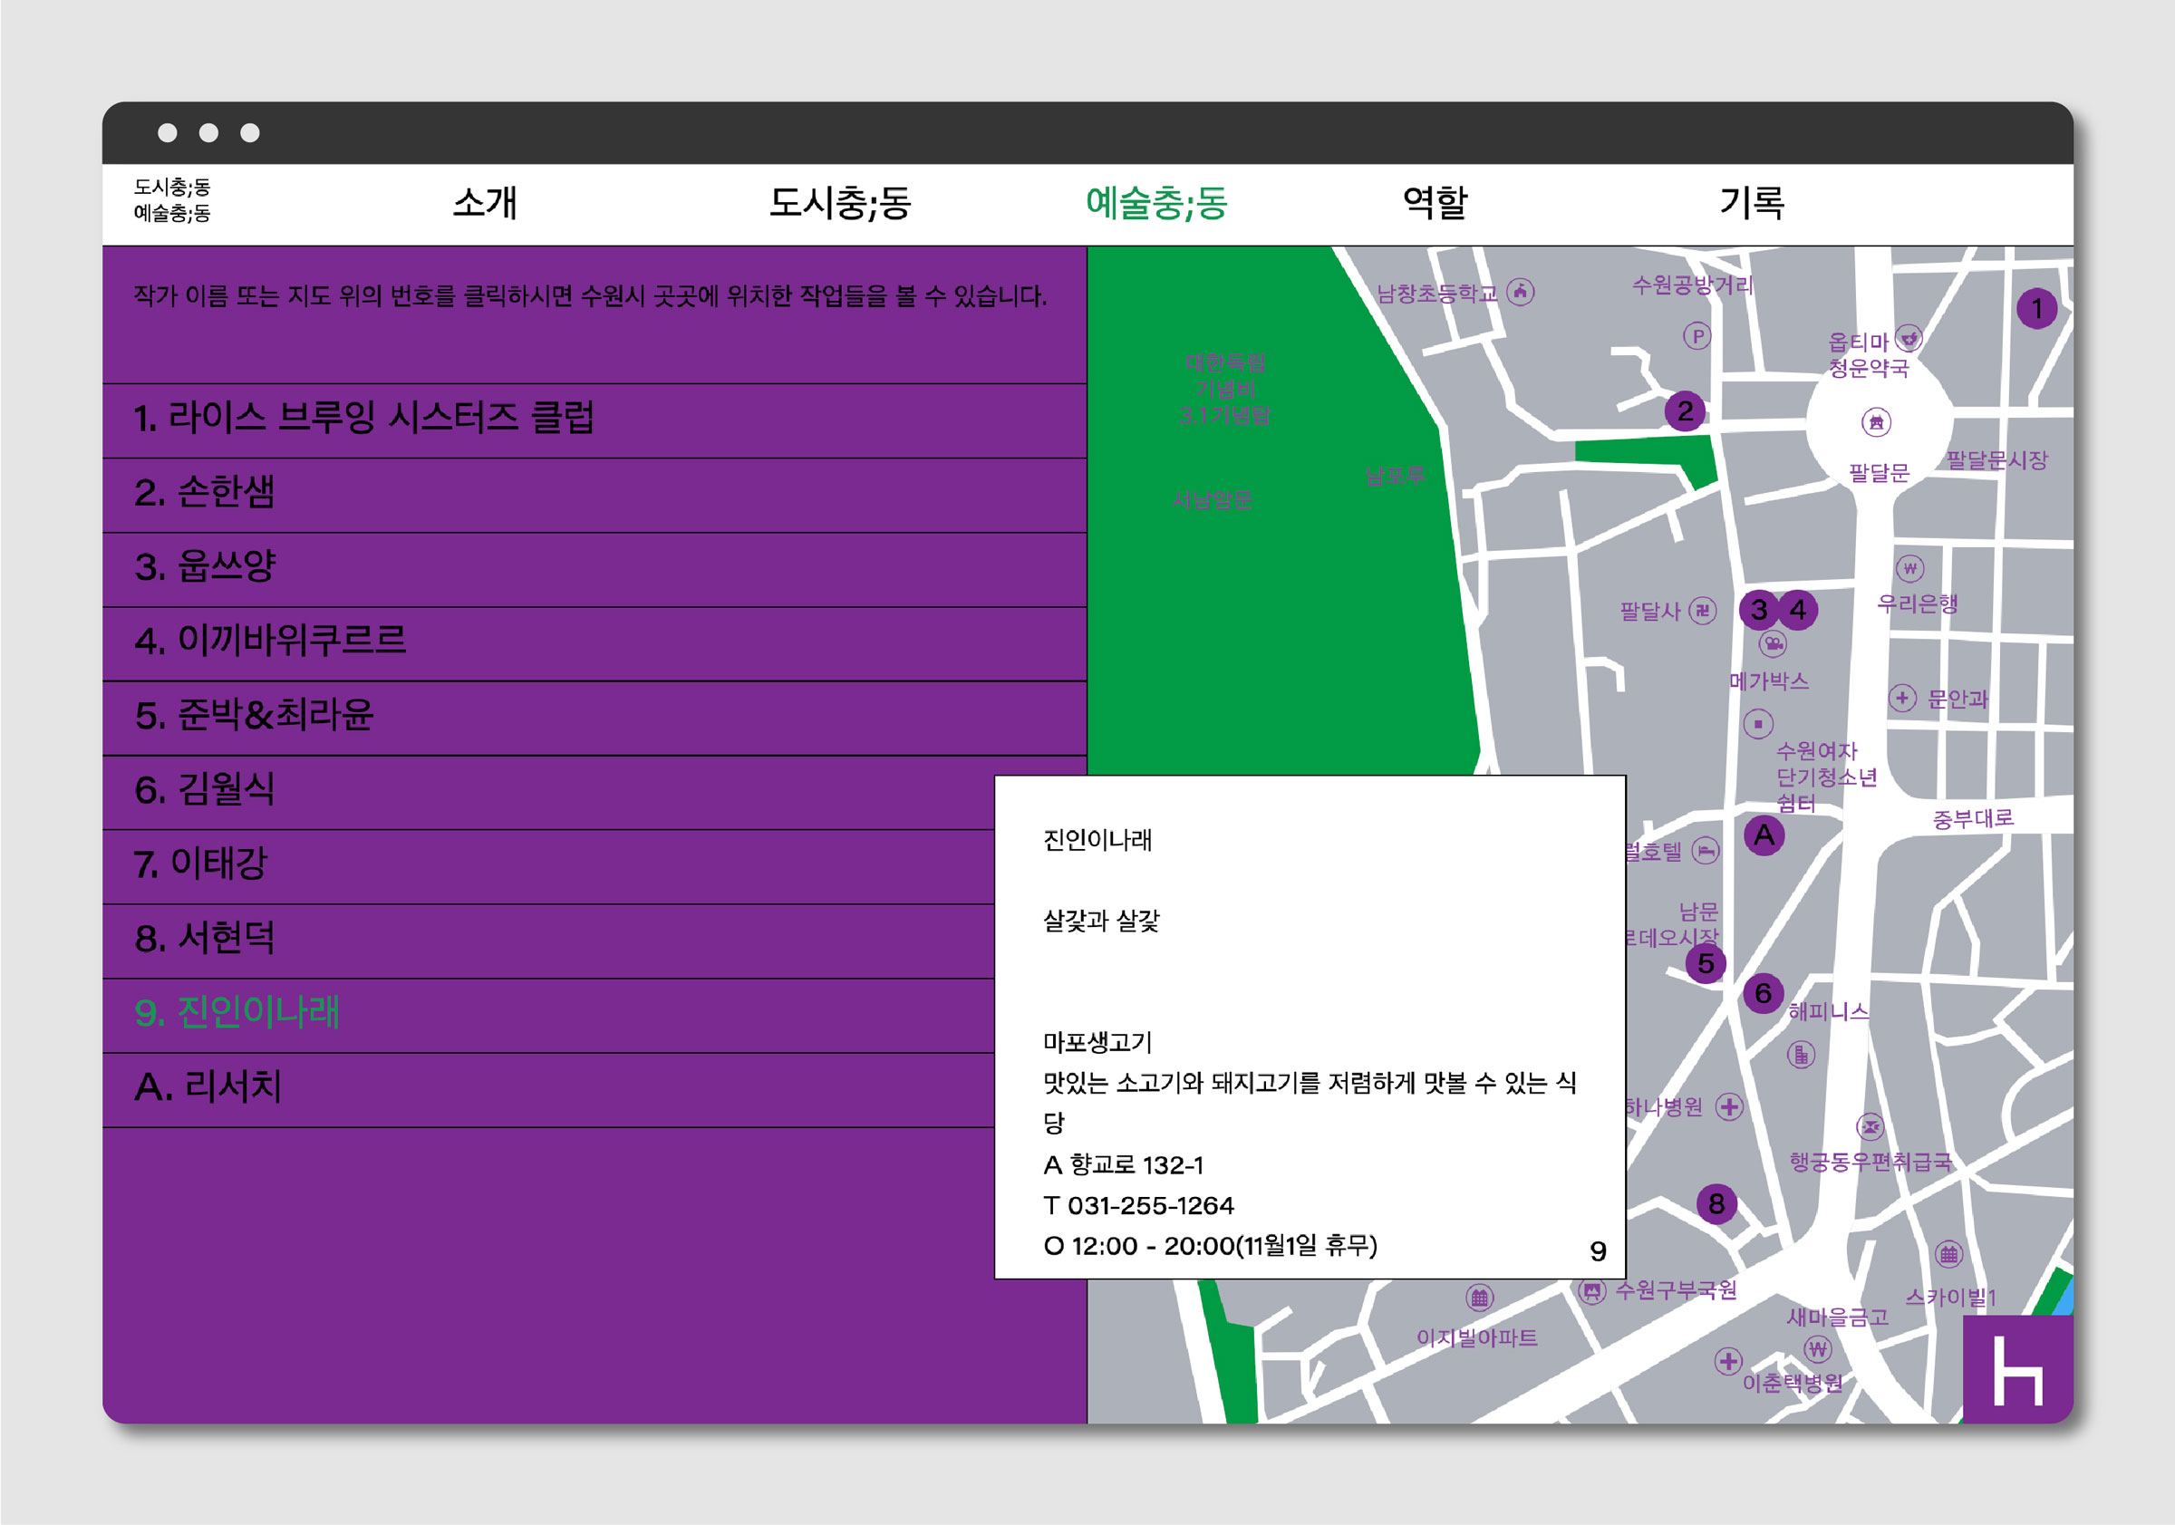Open the 도시충;동 menu
The image size is (2175, 1525).
(839, 203)
